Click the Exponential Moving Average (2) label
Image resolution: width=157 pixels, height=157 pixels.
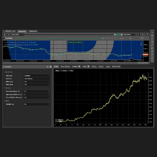pyautogui.click(x=21, y=45)
